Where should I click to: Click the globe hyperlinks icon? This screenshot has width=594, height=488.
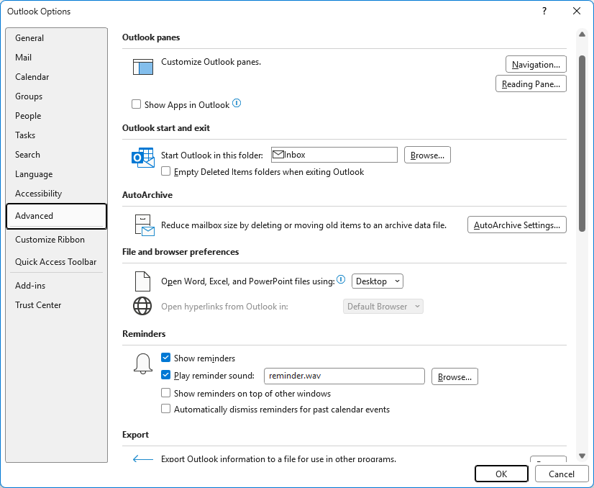click(x=142, y=306)
